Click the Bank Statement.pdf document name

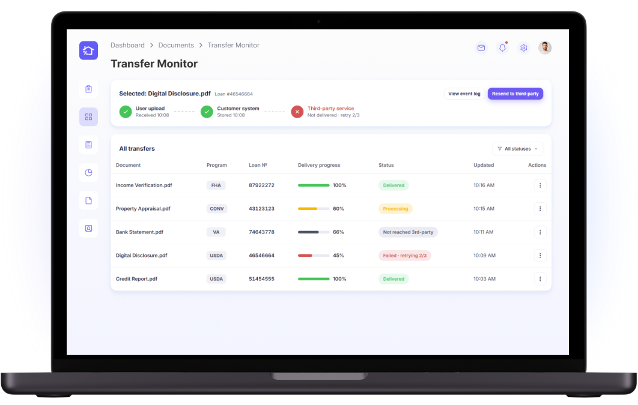point(139,232)
